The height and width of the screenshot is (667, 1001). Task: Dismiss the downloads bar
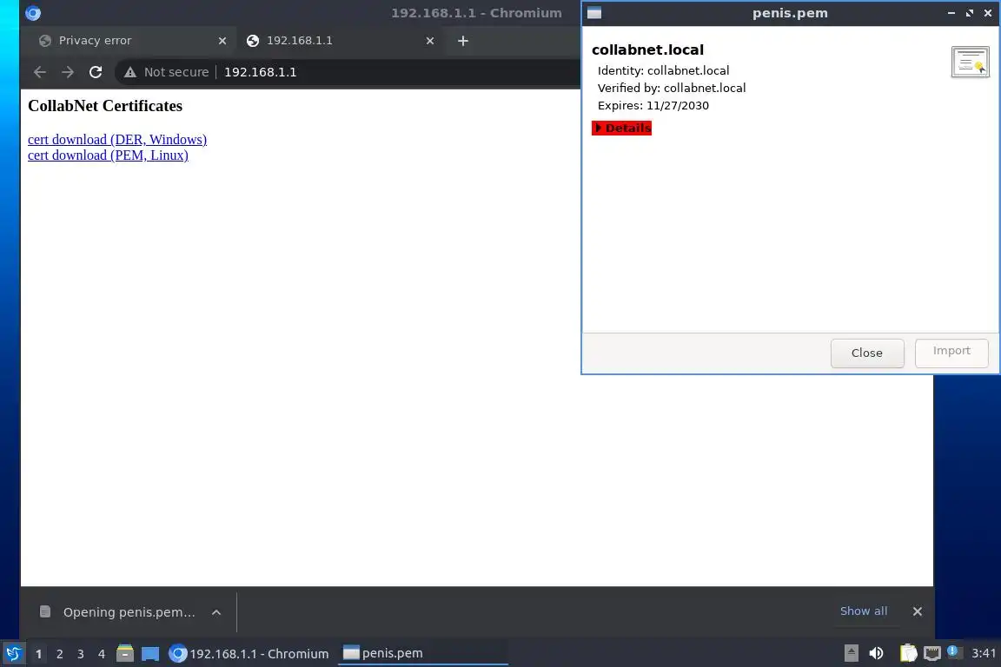[x=918, y=611]
